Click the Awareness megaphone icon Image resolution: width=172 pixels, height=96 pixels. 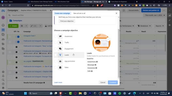(x=60, y=36)
